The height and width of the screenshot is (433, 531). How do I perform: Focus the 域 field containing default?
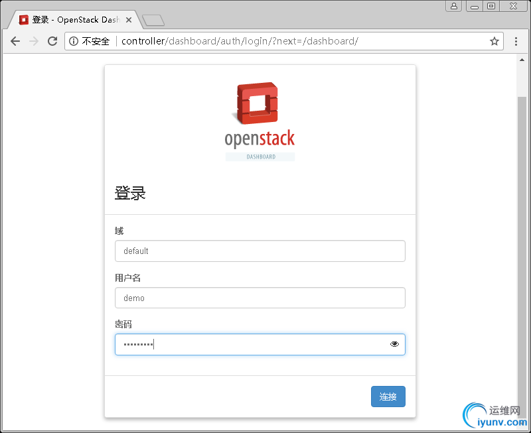pyautogui.click(x=260, y=251)
